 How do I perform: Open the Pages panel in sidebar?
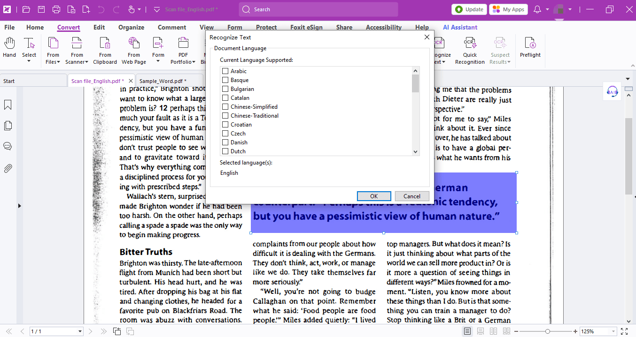click(x=8, y=126)
